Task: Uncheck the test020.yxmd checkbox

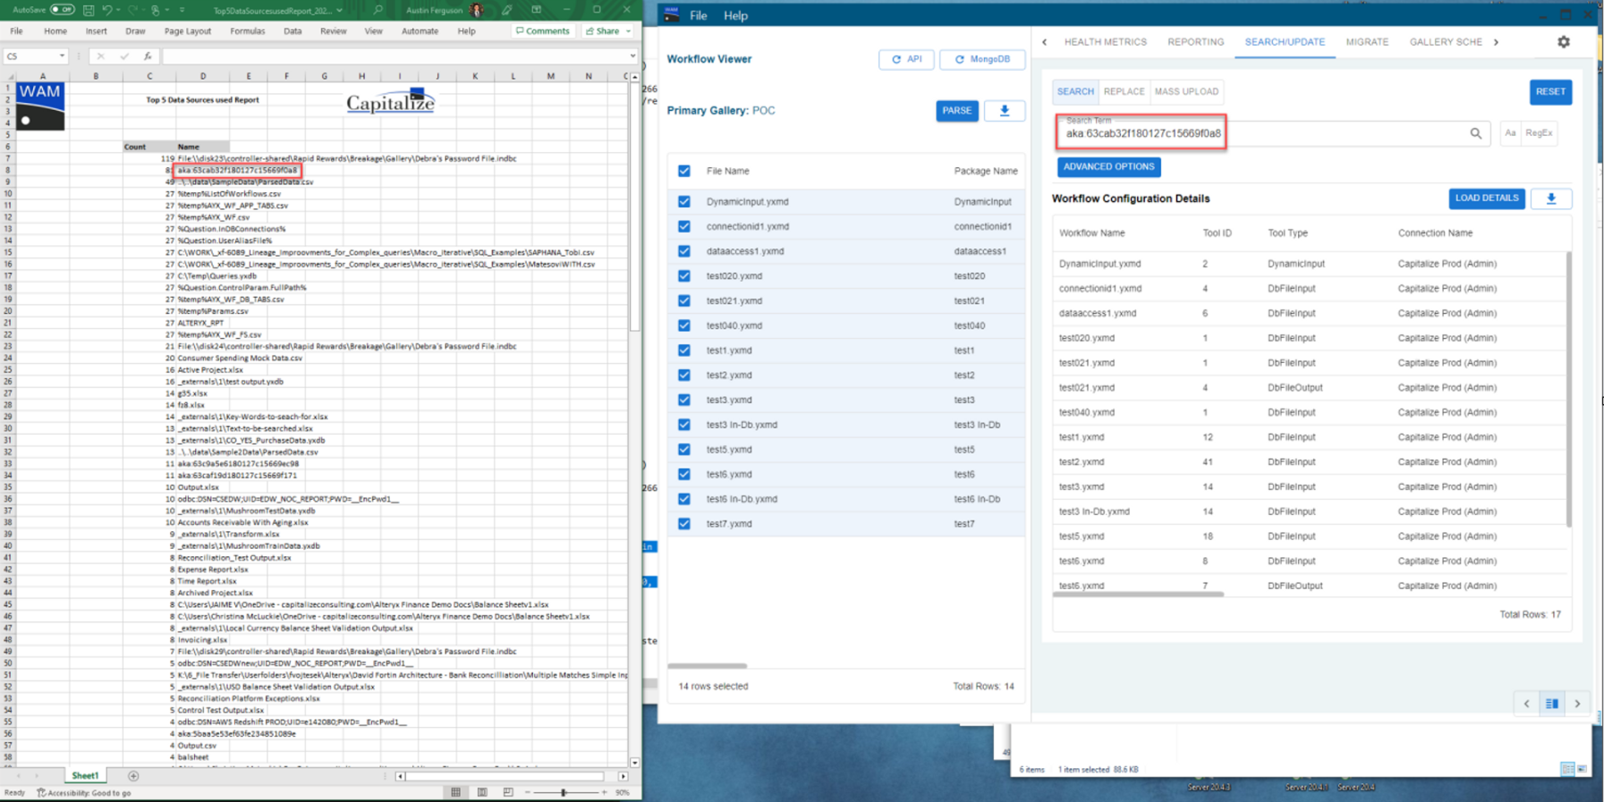Action: click(684, 276)
